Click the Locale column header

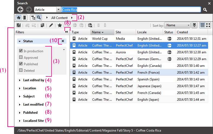click(142, 32)
